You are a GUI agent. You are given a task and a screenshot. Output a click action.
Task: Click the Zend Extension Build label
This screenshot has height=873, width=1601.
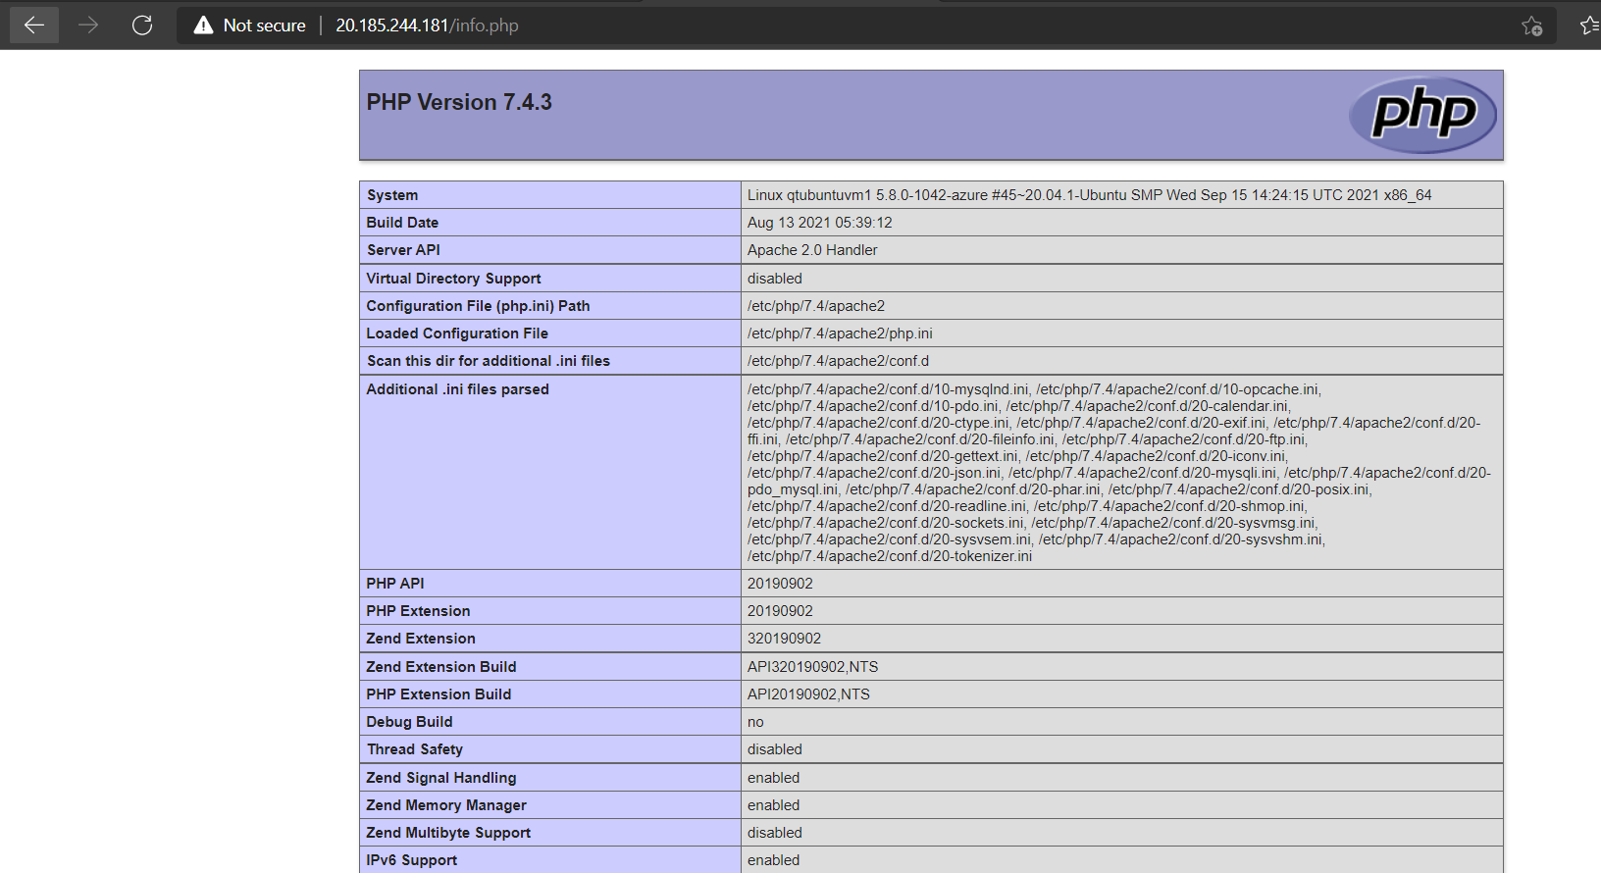click(x=441, y=667)
